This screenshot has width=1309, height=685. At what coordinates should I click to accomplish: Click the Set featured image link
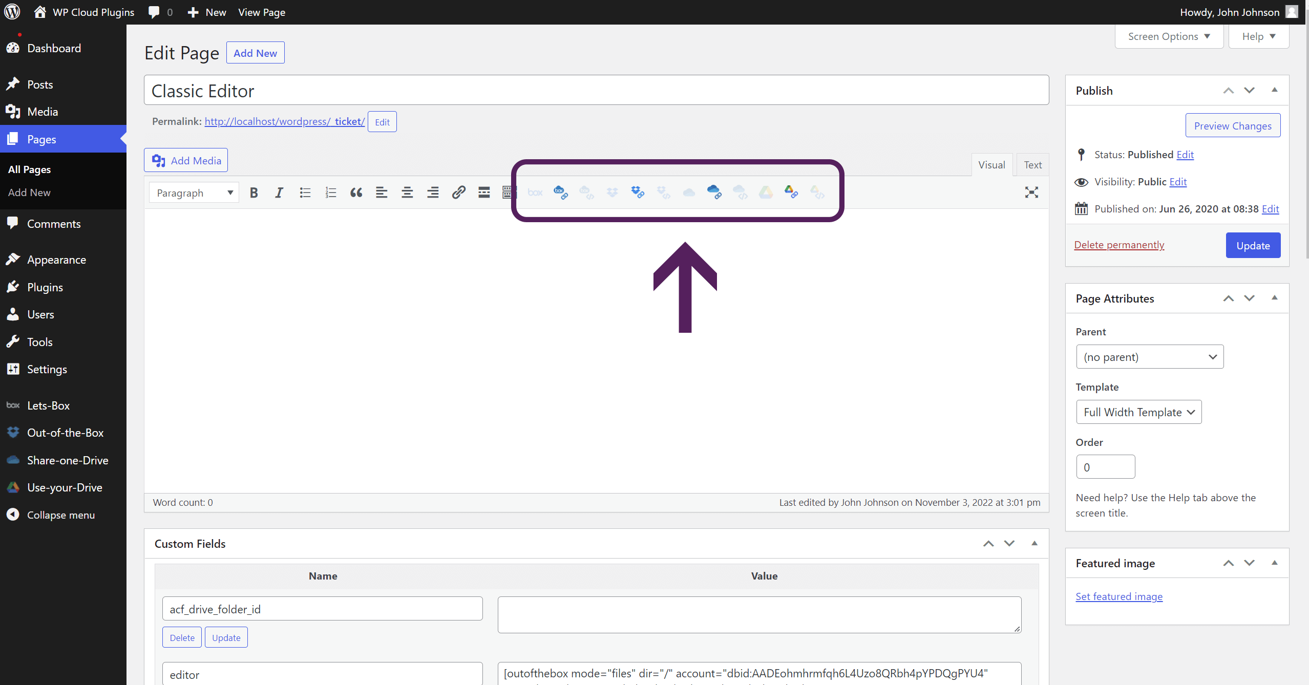[x=1119, y=596]
